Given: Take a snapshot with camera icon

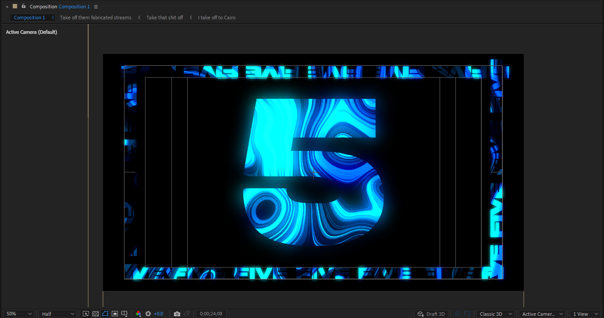Looking at the screenshot, I should pyautogui.click(x=177, y=314).
